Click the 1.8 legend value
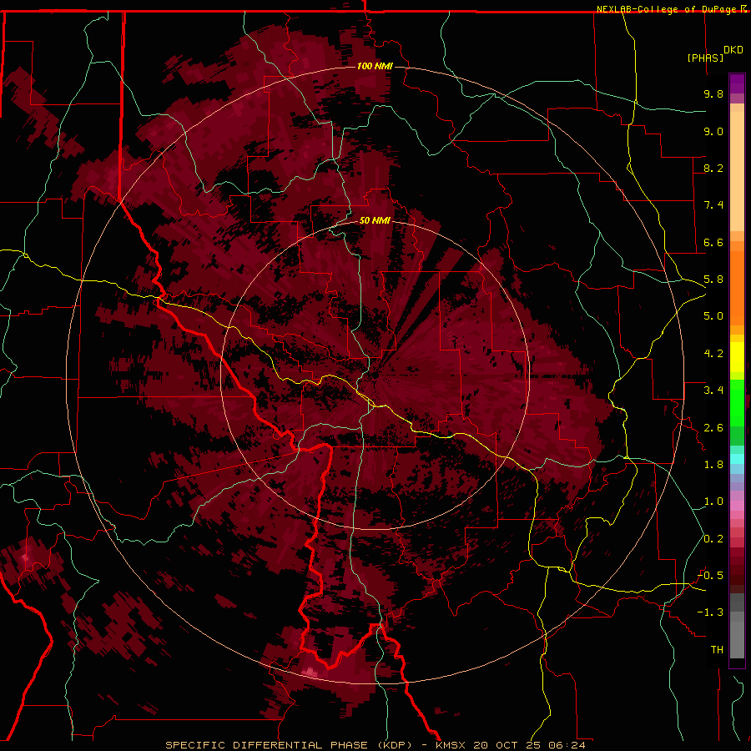The height and width of the screenshot is (751, 751). click(713, 465)
